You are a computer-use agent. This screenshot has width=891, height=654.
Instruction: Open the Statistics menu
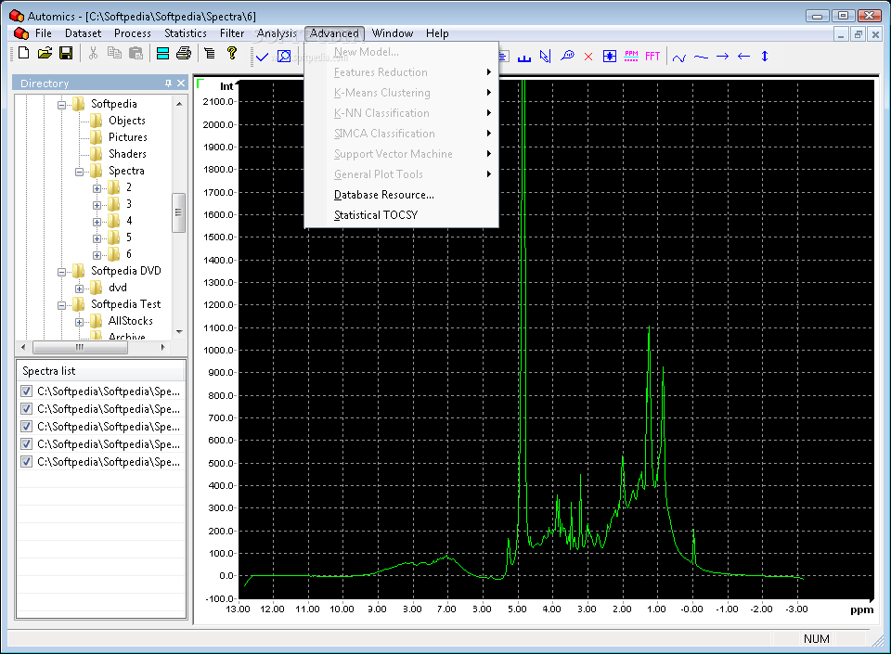(186, 33)
